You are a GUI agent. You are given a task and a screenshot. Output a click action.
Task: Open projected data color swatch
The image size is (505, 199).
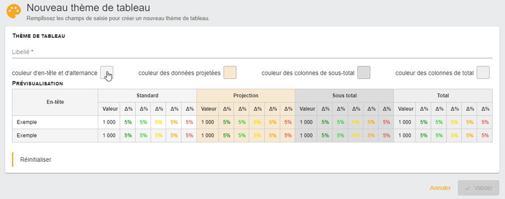pos(230,73)
